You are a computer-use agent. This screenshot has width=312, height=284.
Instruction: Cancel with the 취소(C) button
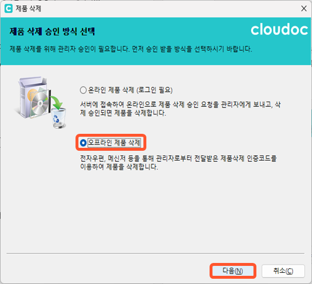283,271
